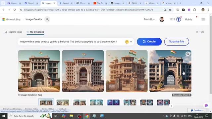Open the third generated building with multiple flags

pyautogui.click(x=127, y=71)
